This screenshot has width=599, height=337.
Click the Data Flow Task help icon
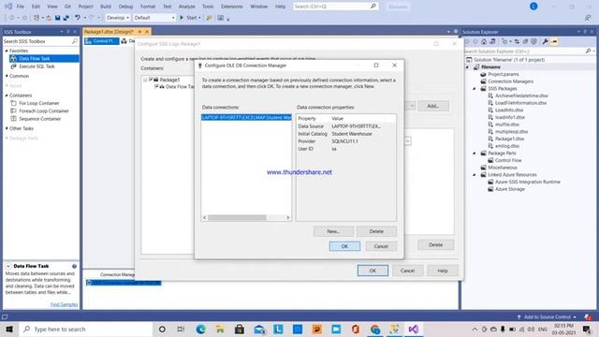pyautogui.click(x=75, y=266)
